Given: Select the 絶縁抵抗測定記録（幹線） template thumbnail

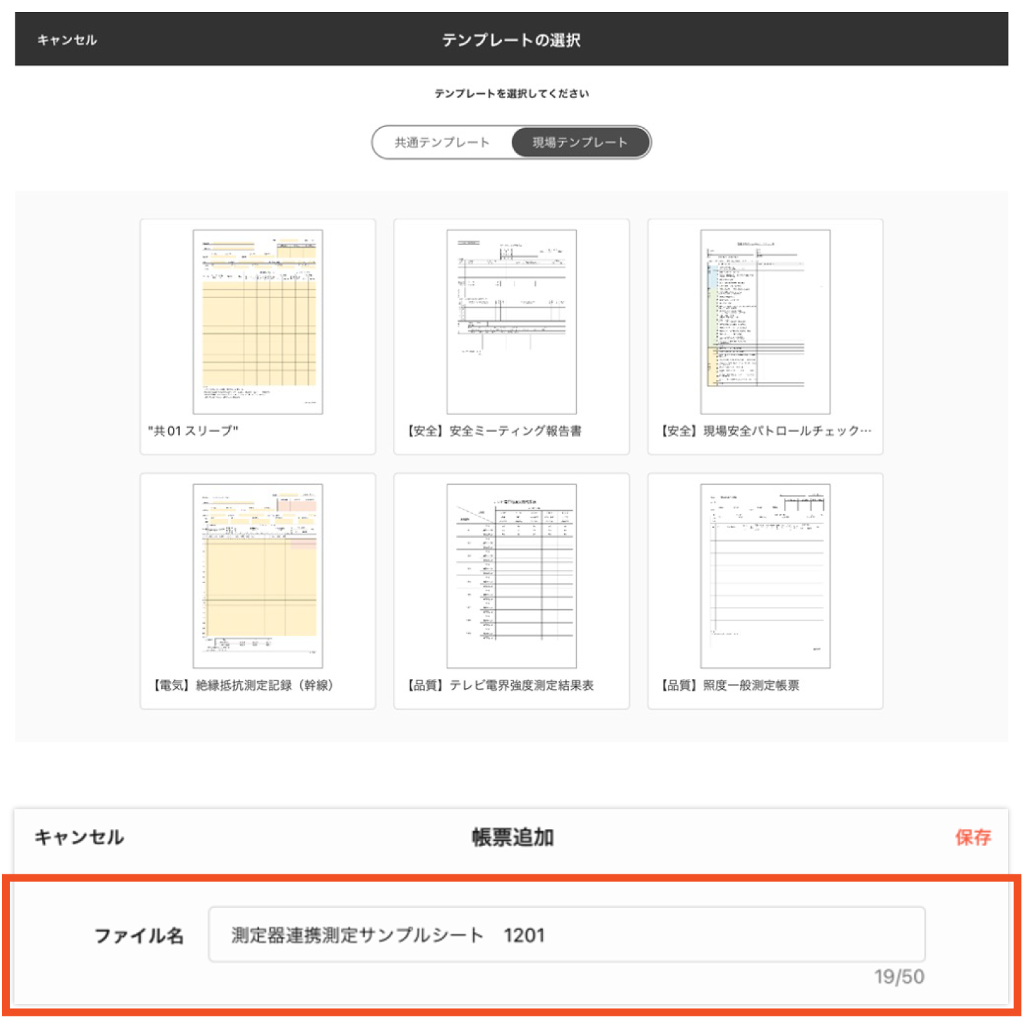Looking at the screenshot, I should (258, 575).
